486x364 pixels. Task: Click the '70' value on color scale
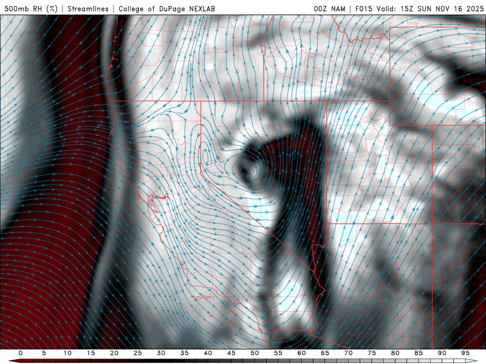pos(348,353)
